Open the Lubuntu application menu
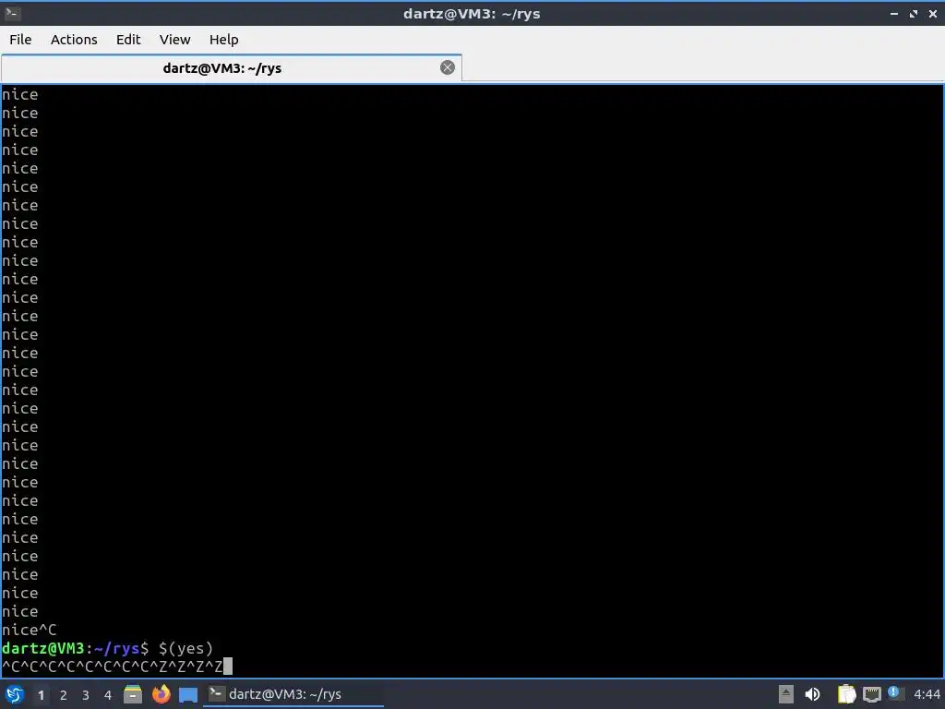 (15, 694)
